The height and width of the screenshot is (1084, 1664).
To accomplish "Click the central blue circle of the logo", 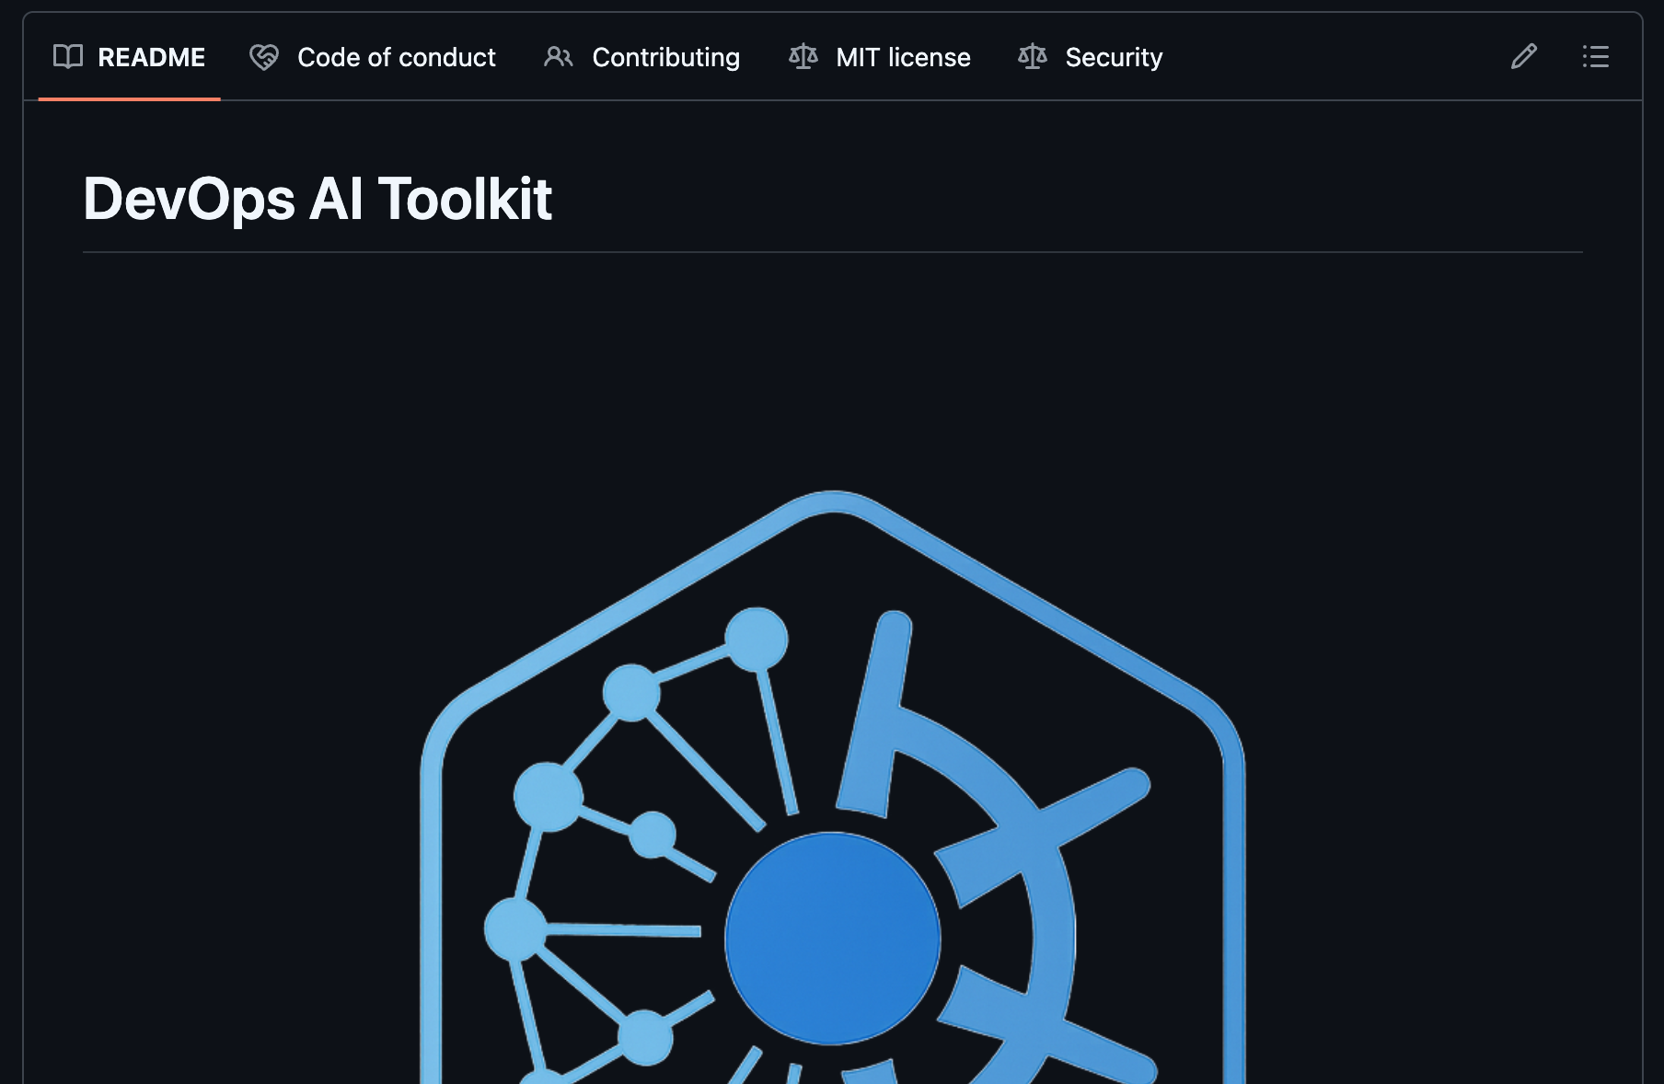I will (832, 939).
